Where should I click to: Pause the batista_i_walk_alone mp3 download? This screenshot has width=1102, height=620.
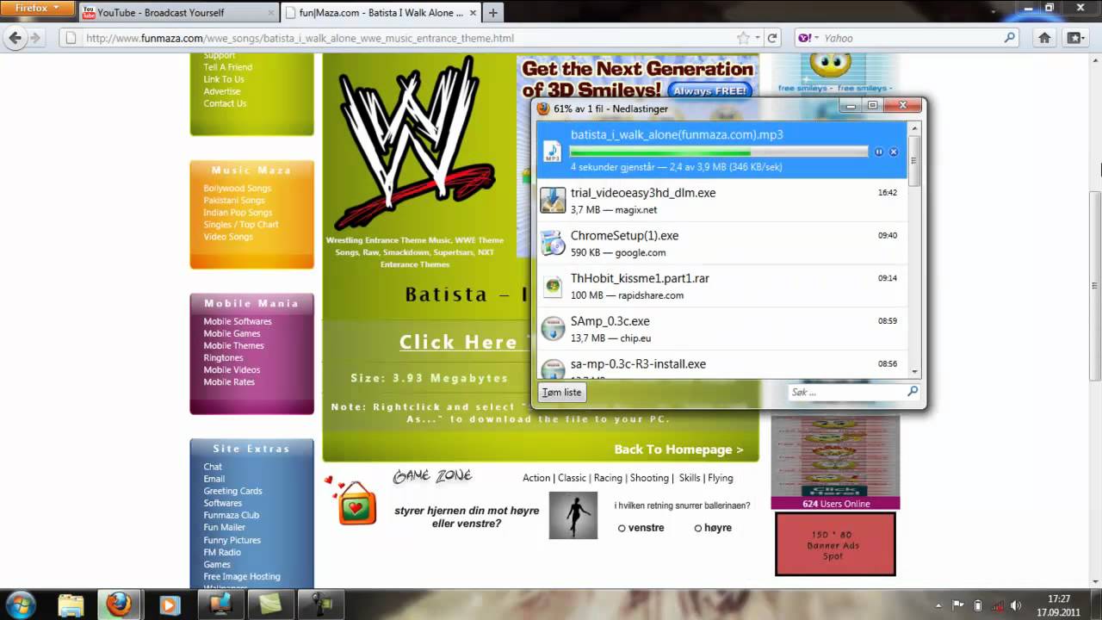click(879, 152)
